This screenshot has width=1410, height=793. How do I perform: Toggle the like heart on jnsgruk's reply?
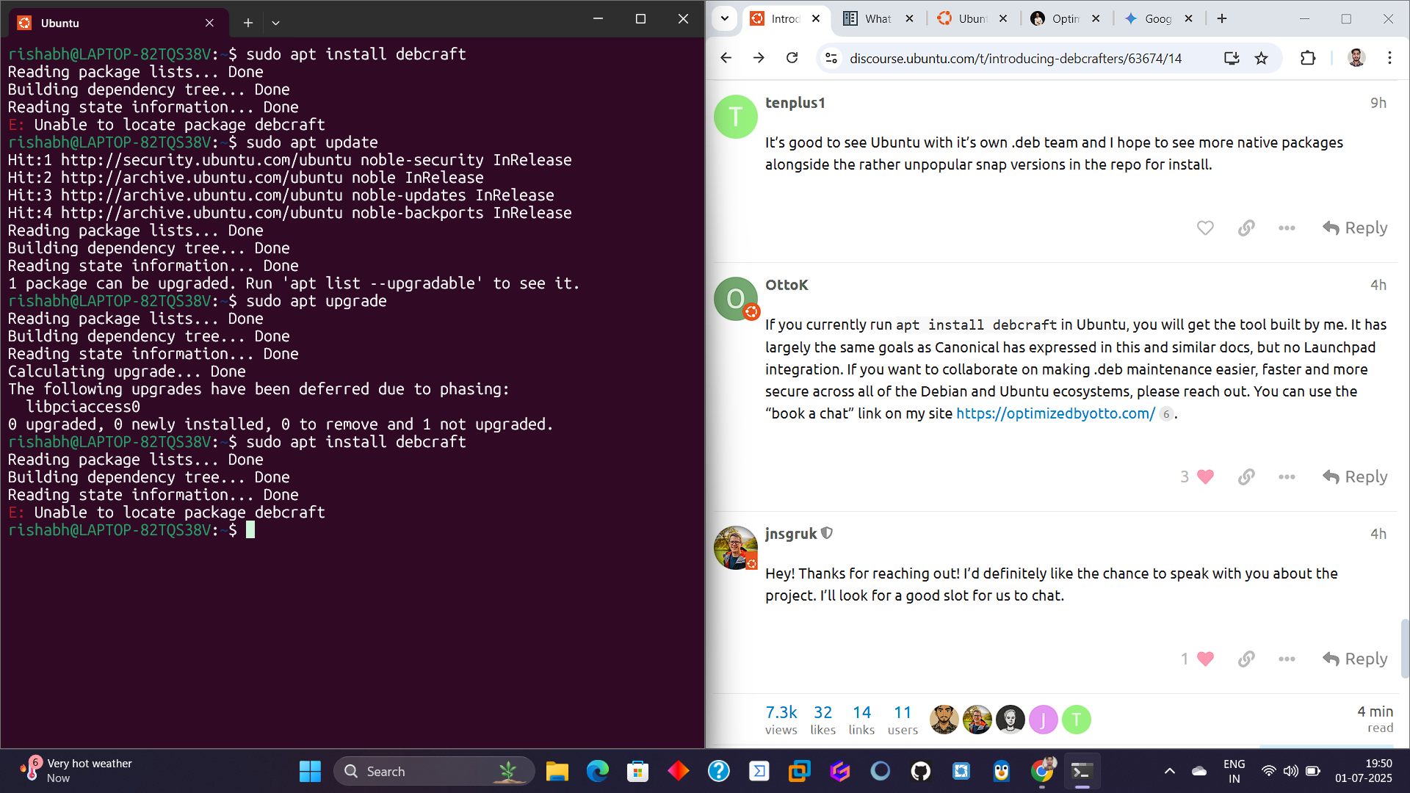[x=1205, y=659]
